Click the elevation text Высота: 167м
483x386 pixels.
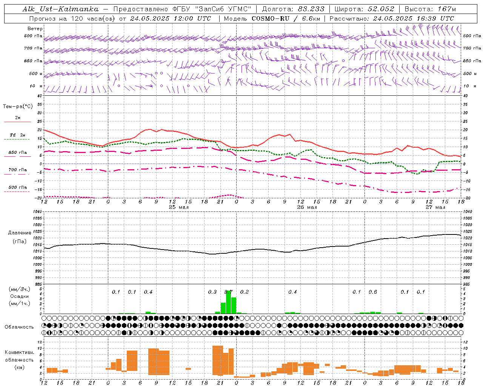coord(430,9)
